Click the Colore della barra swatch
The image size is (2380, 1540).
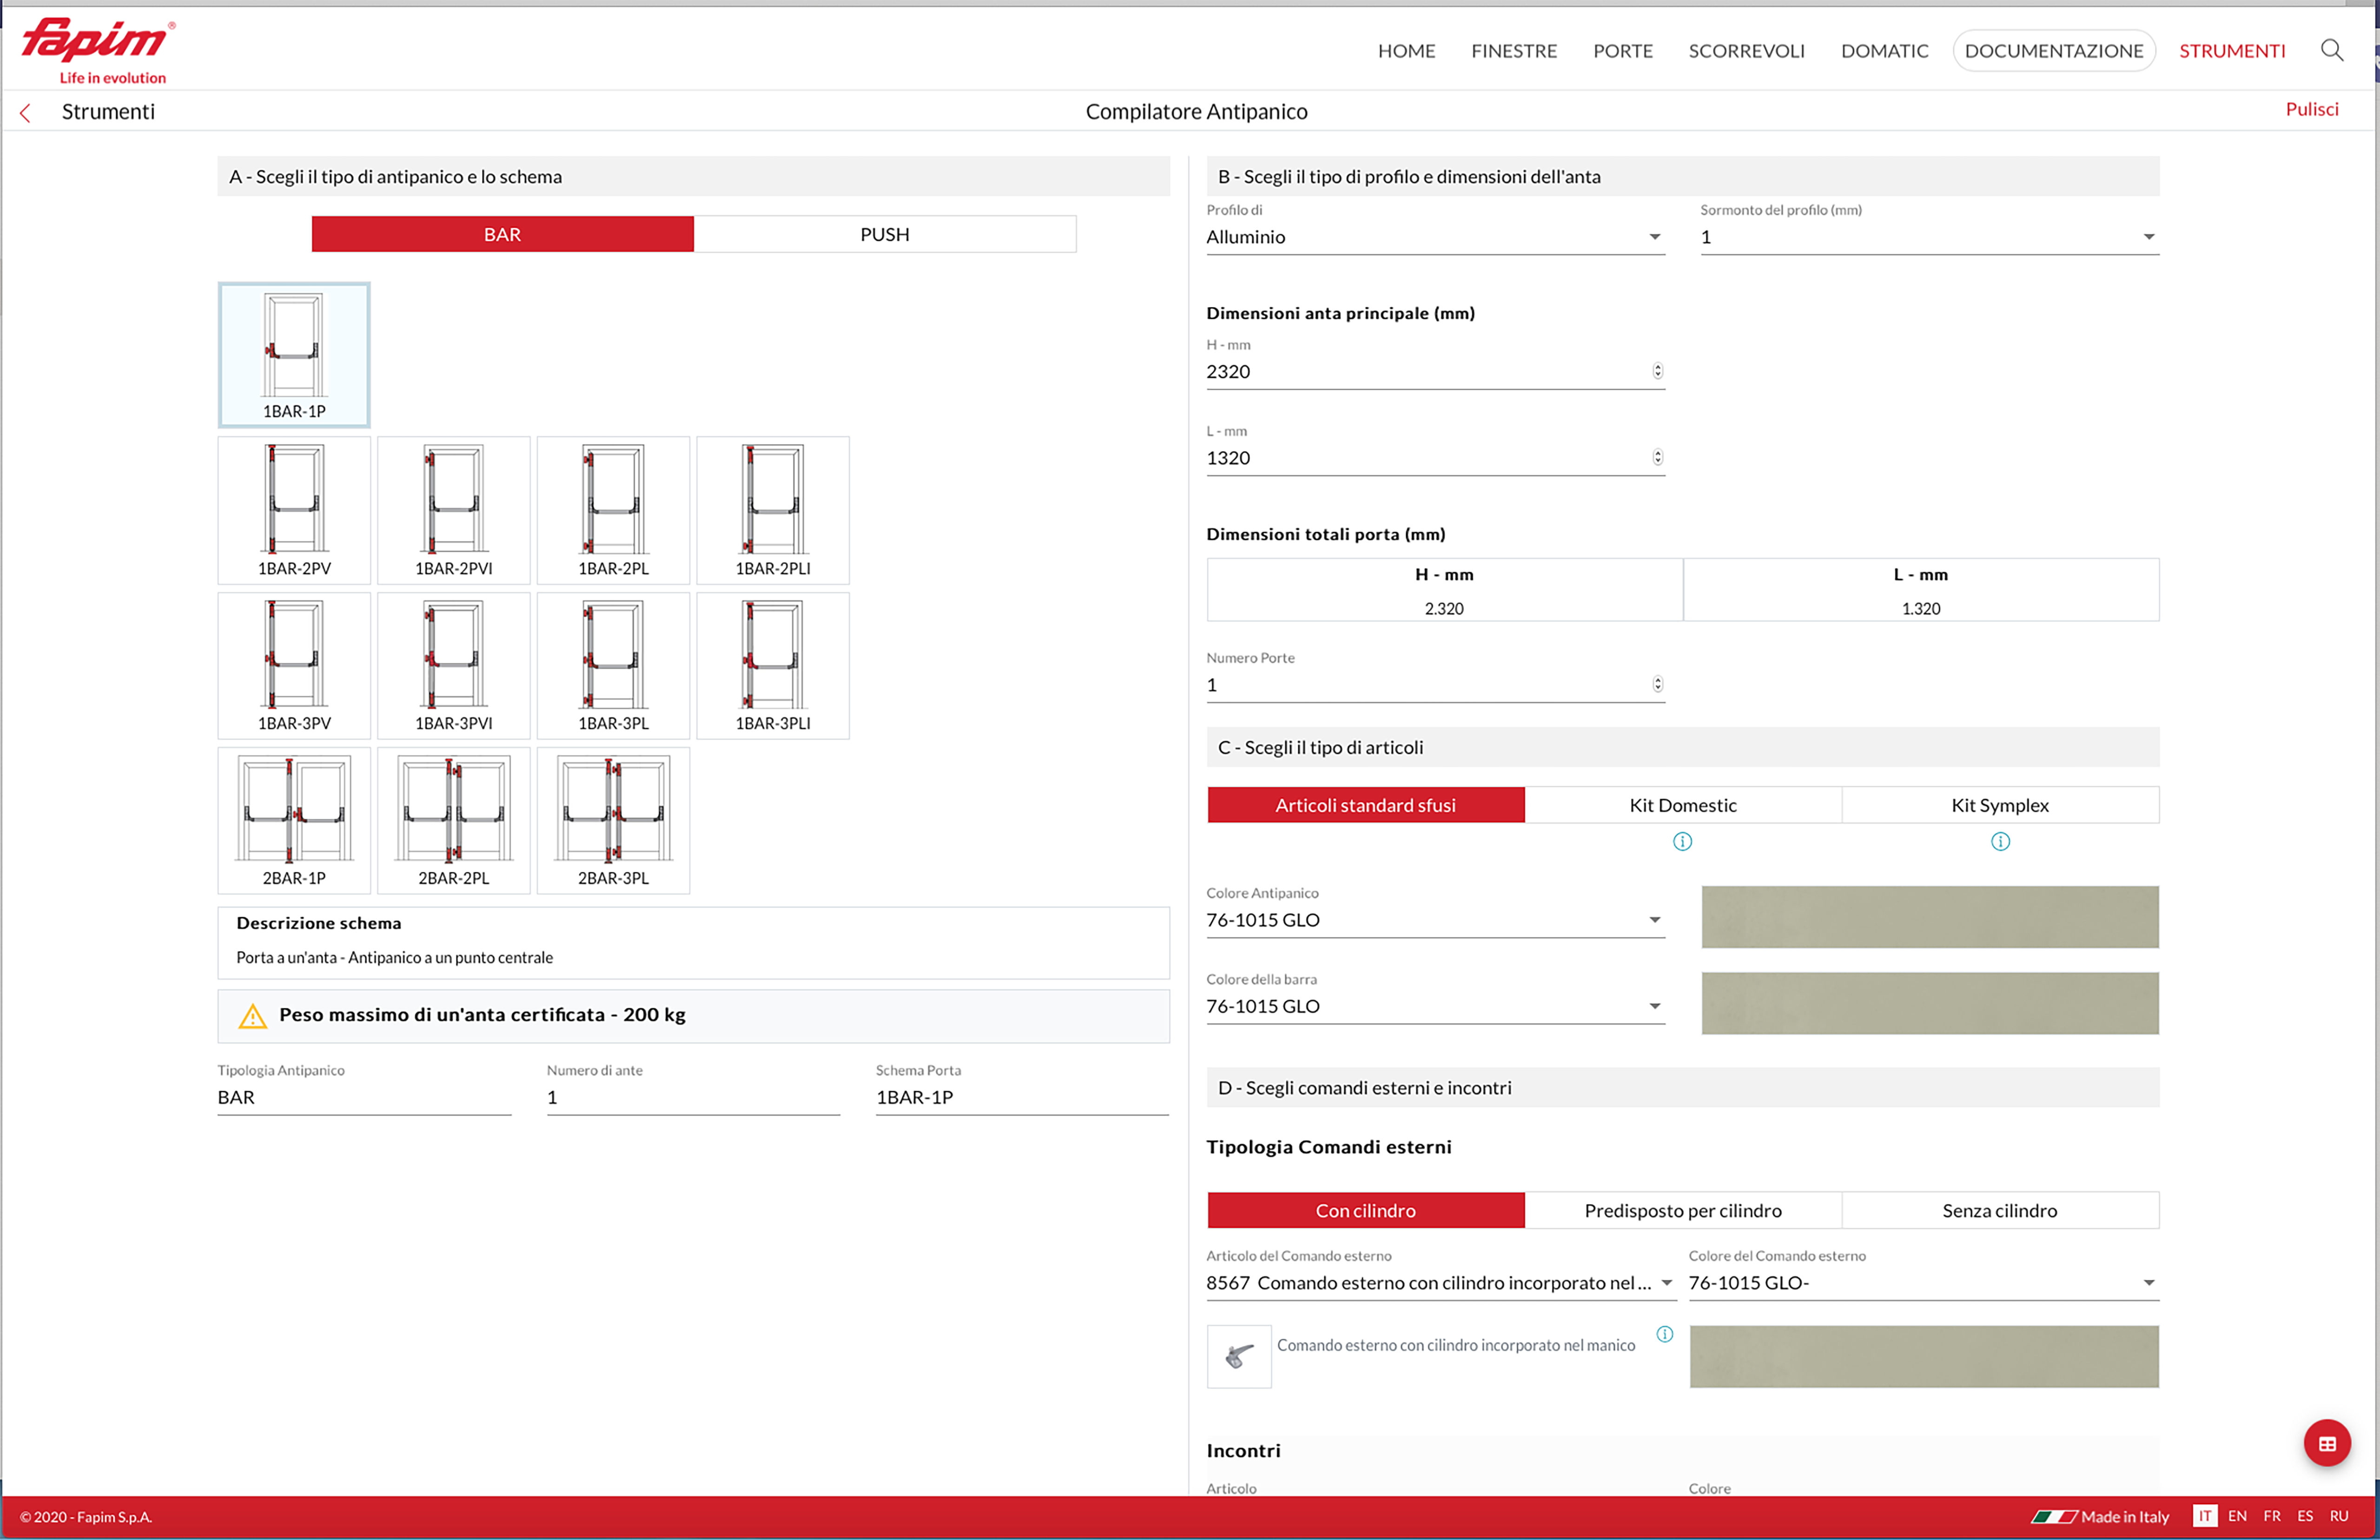(1929, 1003)
